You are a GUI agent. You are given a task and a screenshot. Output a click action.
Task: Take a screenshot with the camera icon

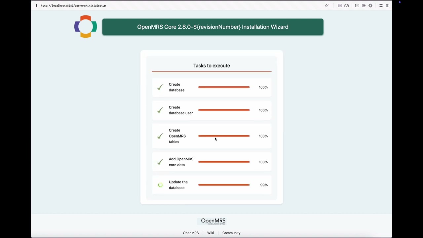(x=346, y=6)
